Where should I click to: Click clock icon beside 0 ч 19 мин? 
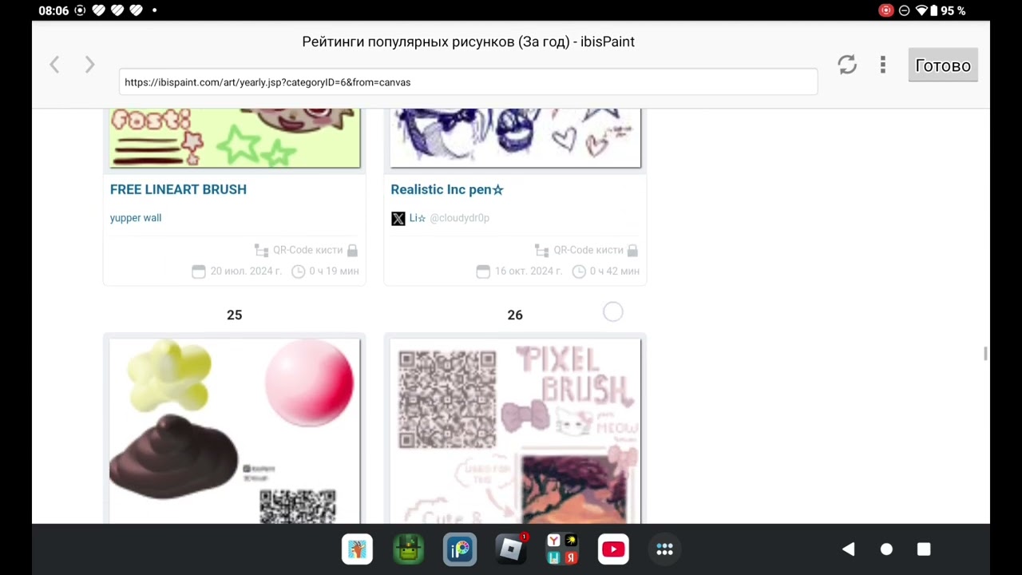pyautogui.click(x=299, y=272)
